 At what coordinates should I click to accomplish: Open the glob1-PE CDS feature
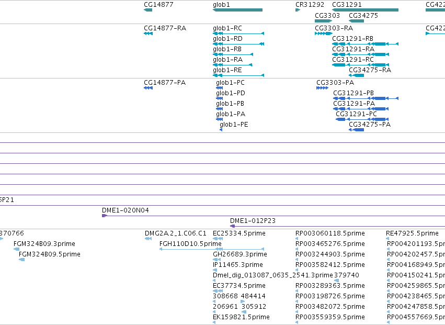point(221,130)
